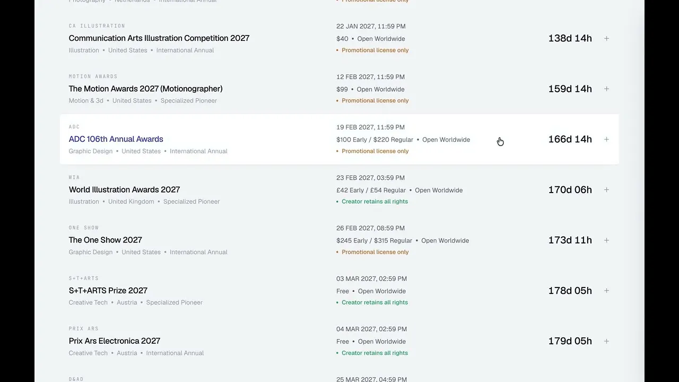
Task: Click Austria tag in Prix Ars Electronica row
Action: (x=127, y=353)
